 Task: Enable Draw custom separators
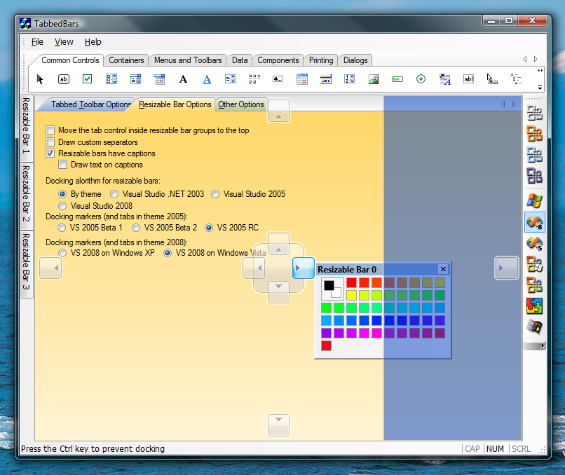(50, 142)
